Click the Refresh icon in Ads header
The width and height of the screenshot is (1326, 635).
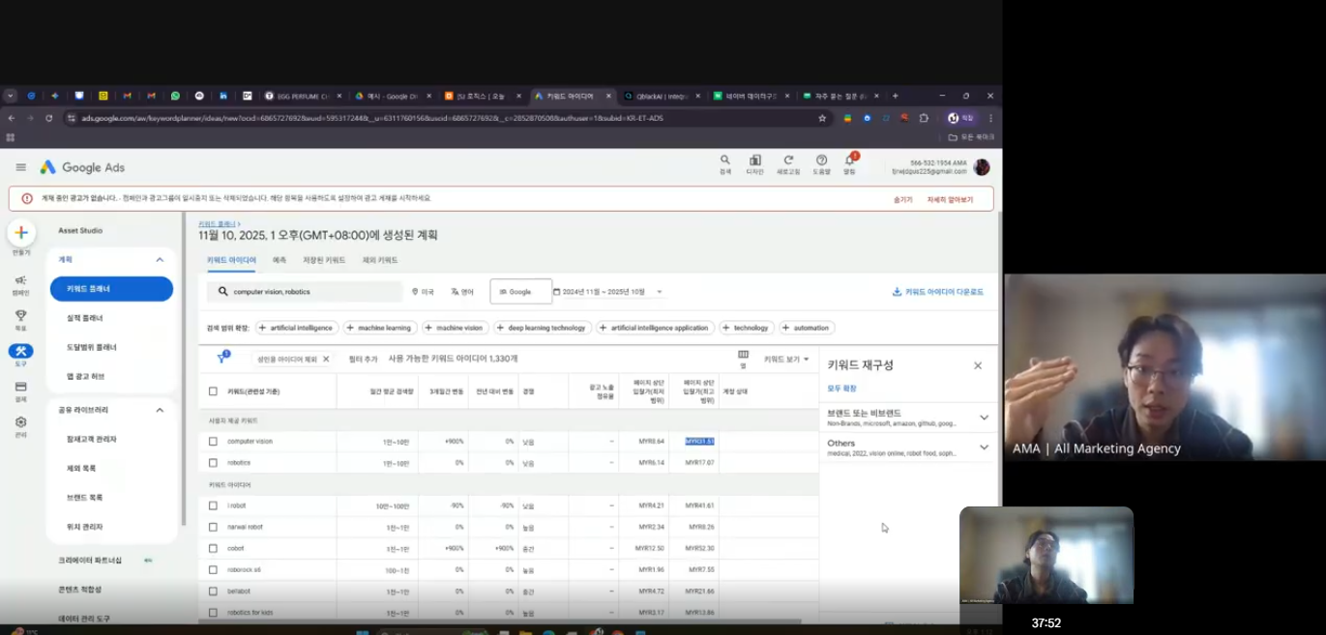click(x=788, y=160)
